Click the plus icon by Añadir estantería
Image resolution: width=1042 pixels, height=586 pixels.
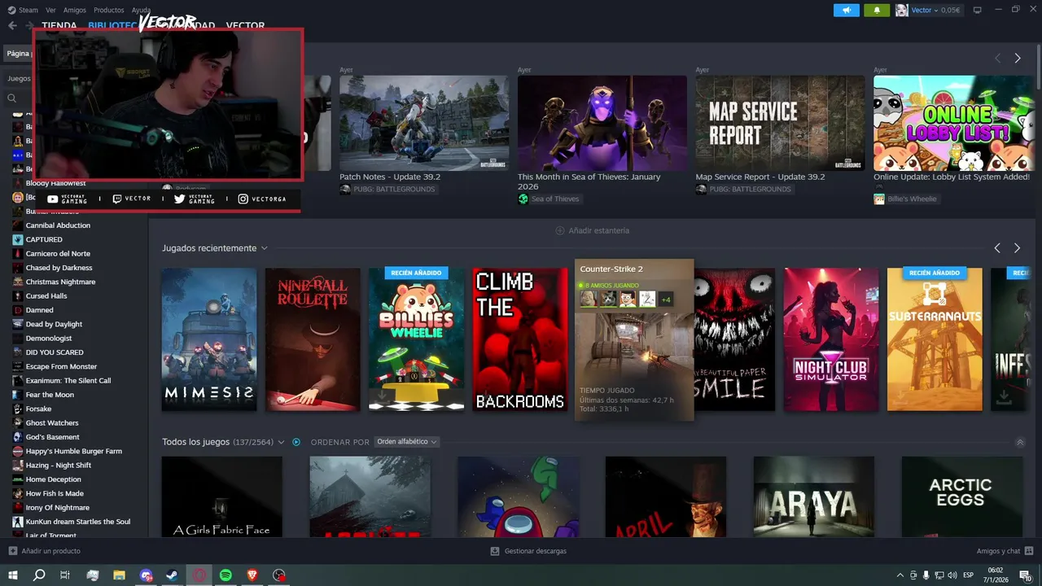pyautogui.click(x=559, y=230)
